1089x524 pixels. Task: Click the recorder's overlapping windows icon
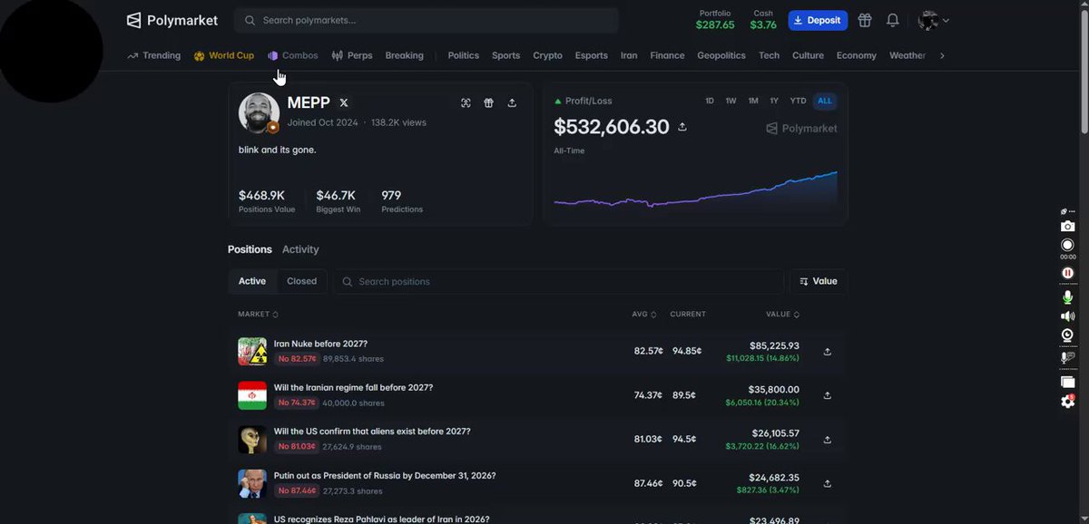click(1068, 382)
